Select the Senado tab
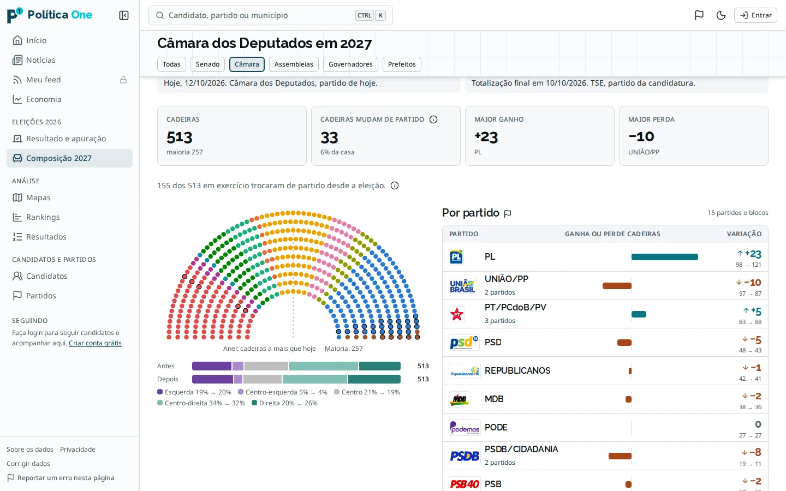Viewport: 786px width, 491px height. 207,64
